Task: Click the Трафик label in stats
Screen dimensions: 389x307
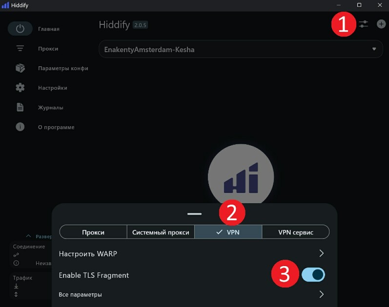Action: pyautogui.click(x=22, y=278)
